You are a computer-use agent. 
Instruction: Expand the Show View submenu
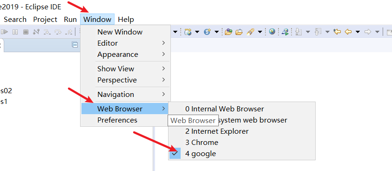[x=125, y=68]
